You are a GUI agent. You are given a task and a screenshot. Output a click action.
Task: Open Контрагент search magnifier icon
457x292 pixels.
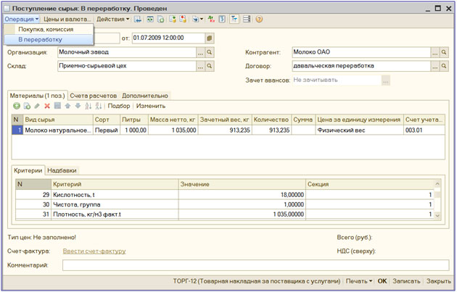[x=444, y=52]
